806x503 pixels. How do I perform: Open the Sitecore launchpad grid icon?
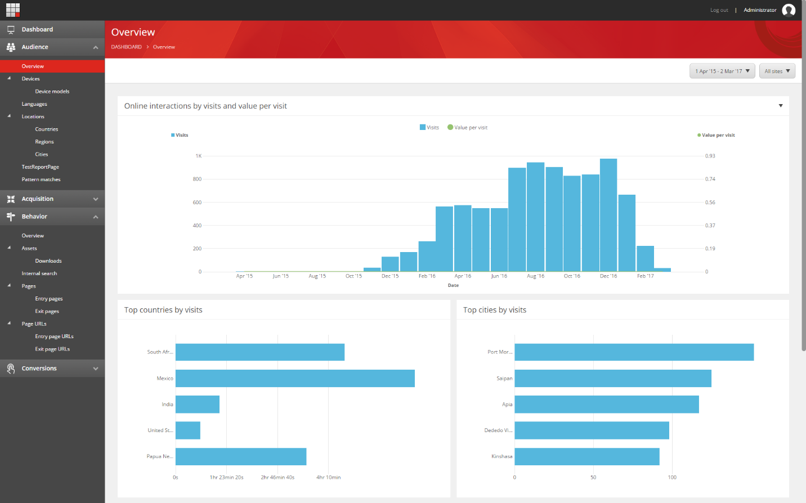[13, 10]
